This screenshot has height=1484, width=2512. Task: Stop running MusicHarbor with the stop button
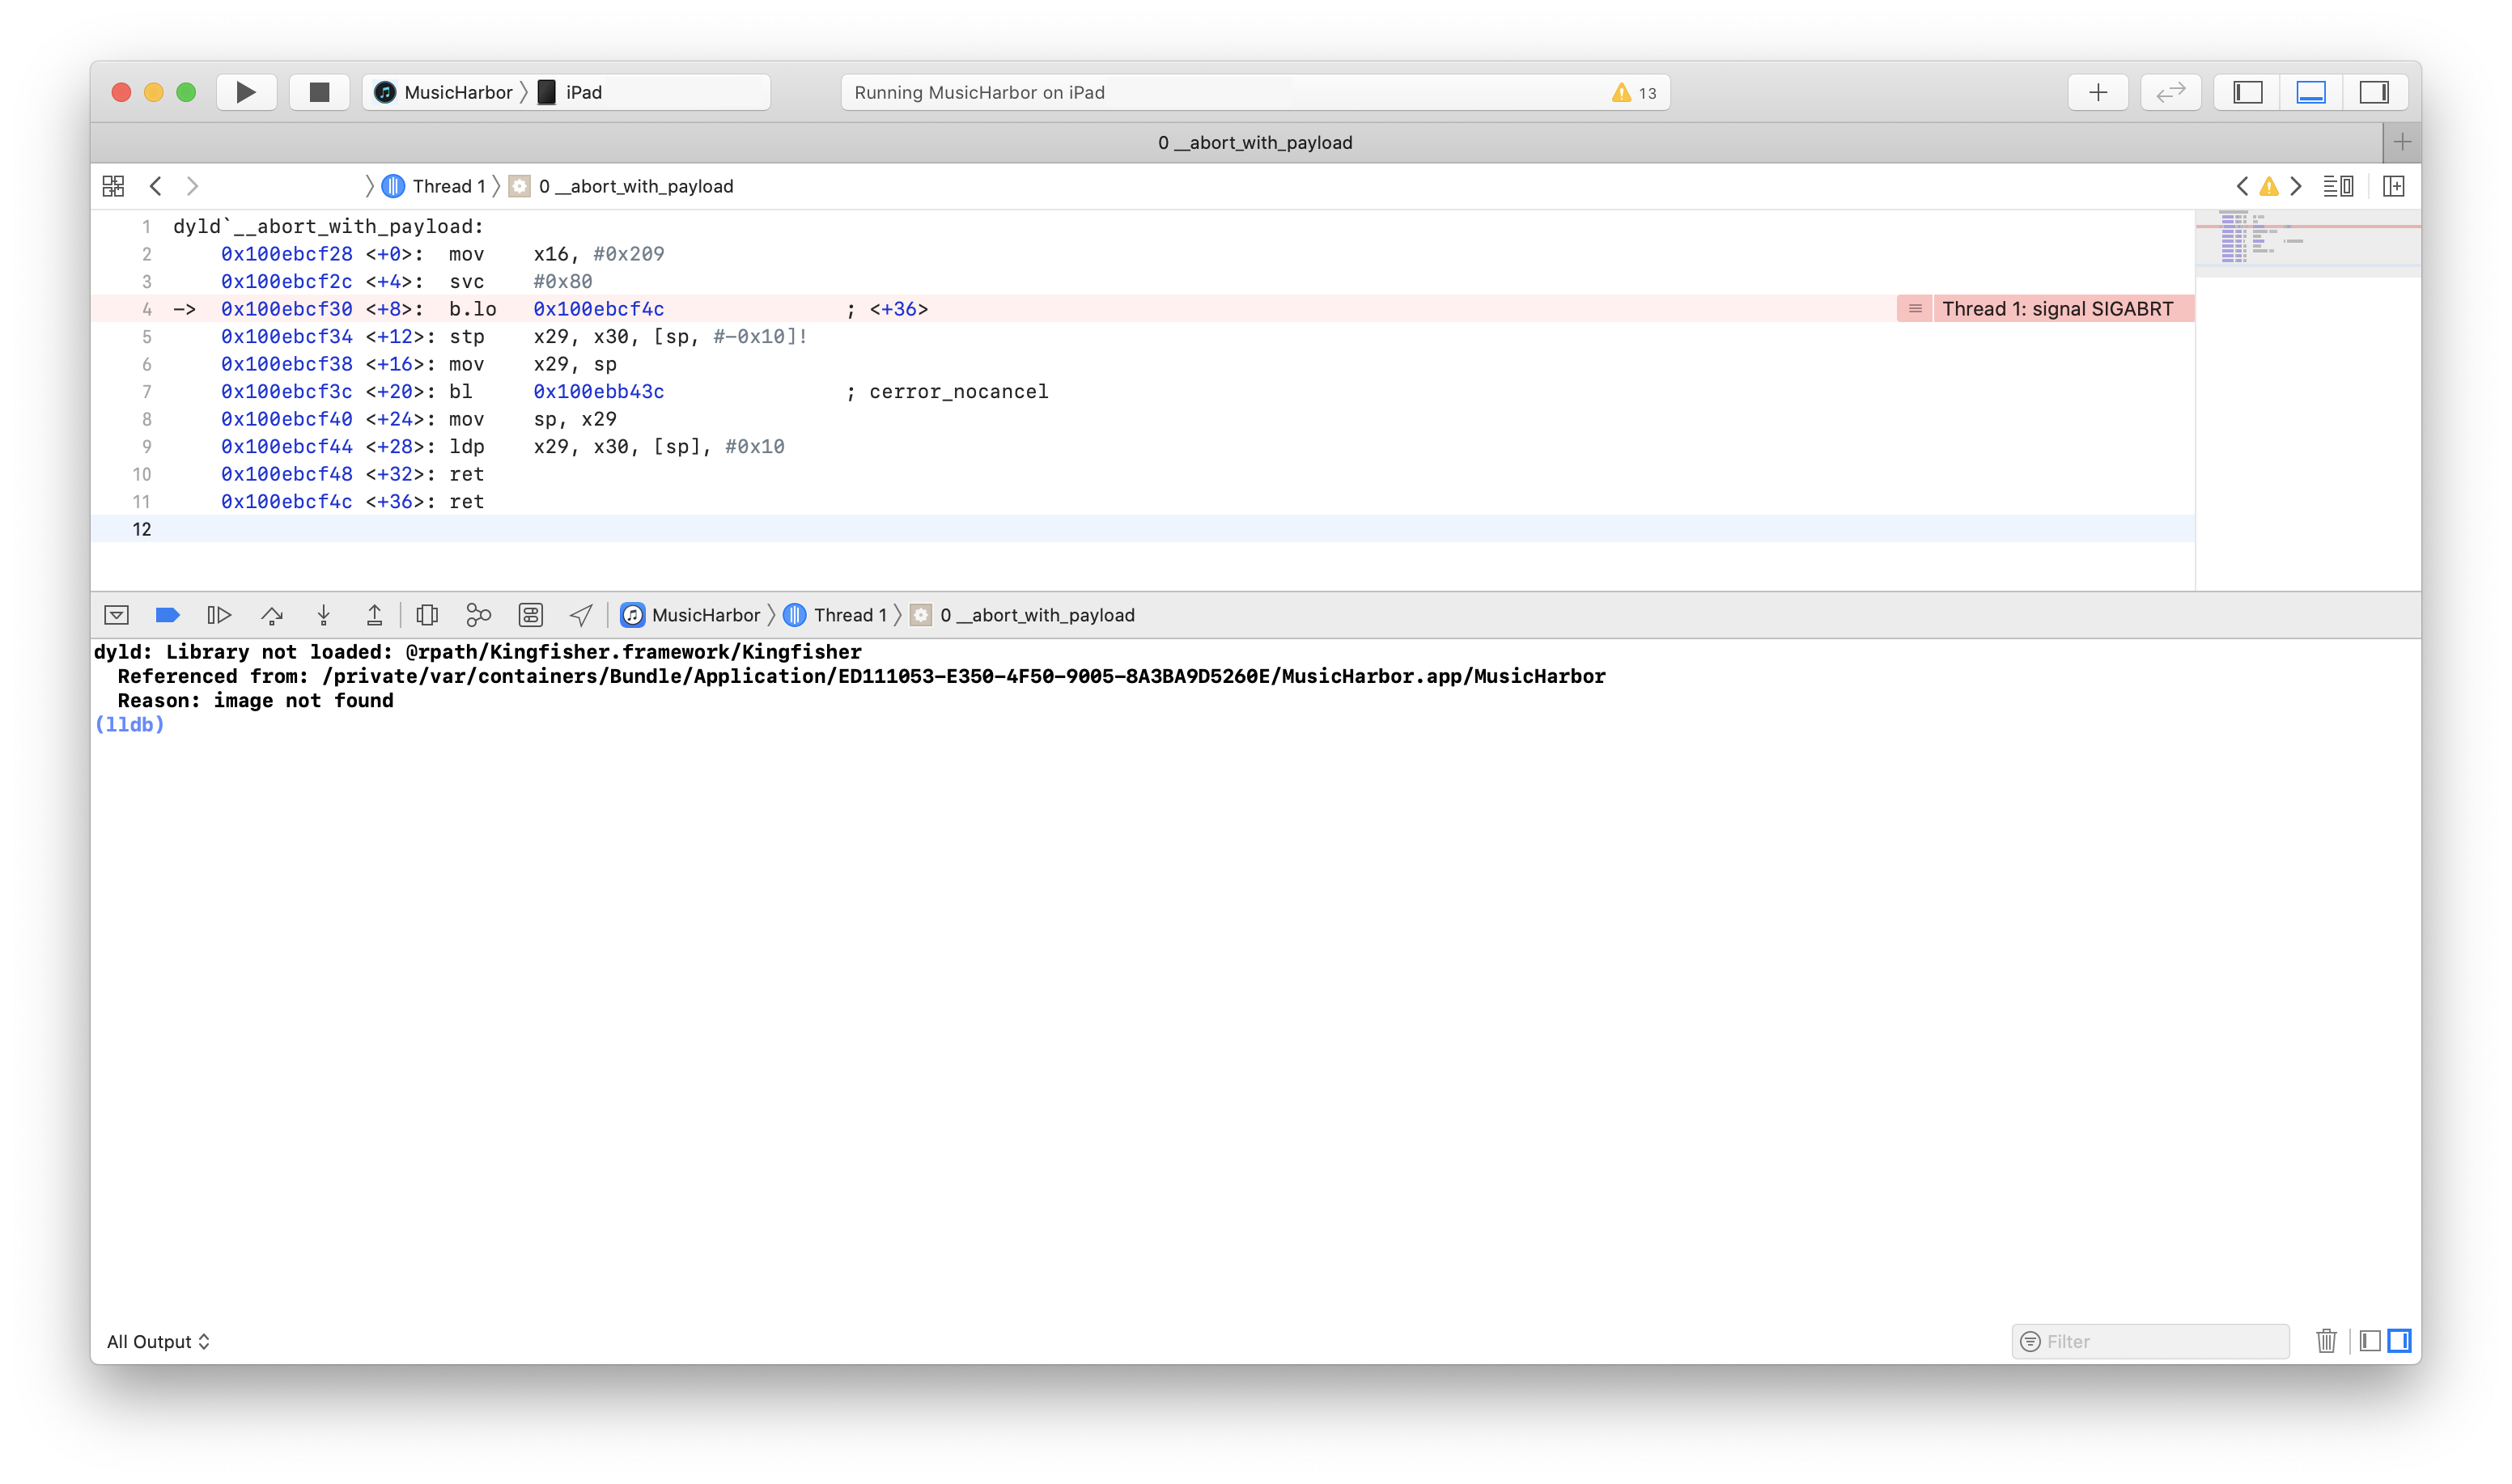point(318,91)
